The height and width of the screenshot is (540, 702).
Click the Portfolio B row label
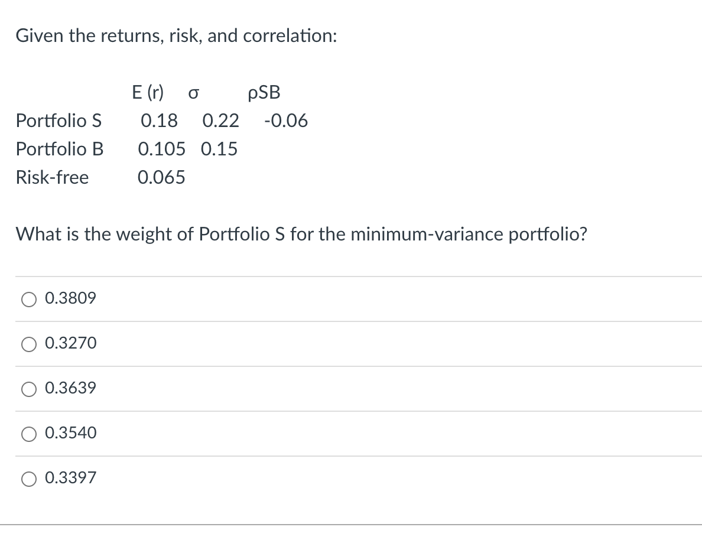[x=59, y=149]
